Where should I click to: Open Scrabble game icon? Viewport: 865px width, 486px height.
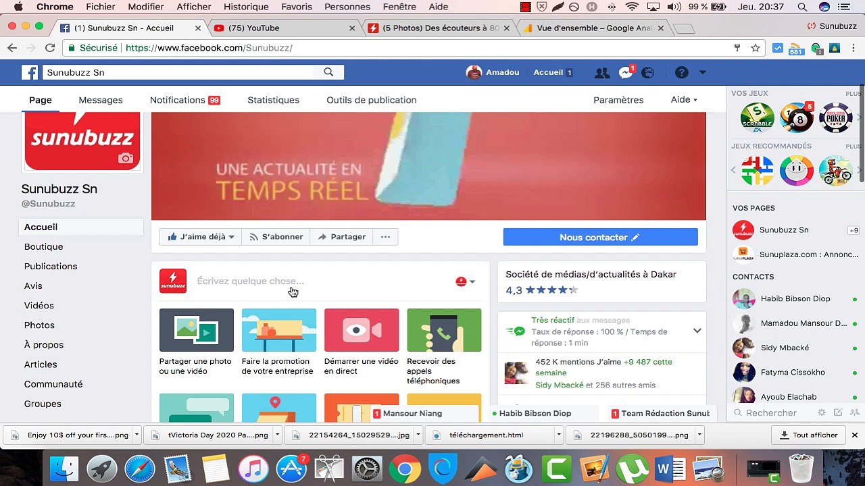coord(757,117)
